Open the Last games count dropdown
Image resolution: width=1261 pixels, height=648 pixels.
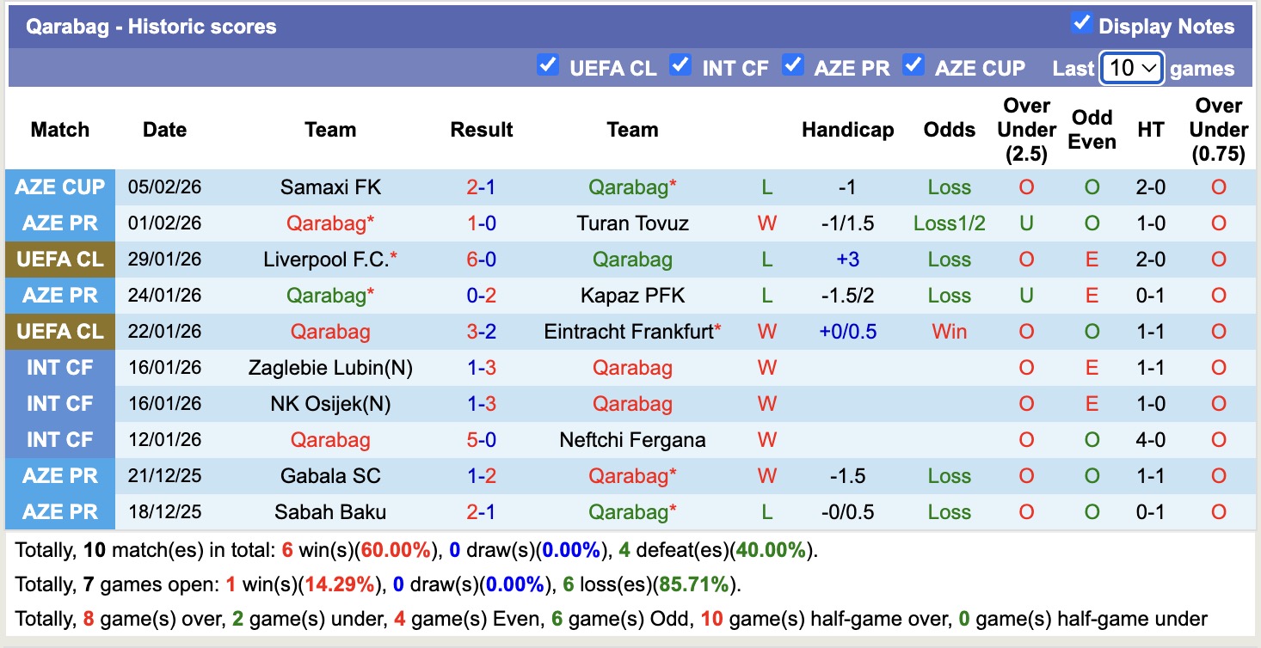(1132, 67)
